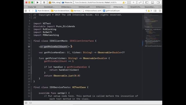The height and width of the screenshot is (105, 186).
Task: Click IEXClientInterface in the class declaration
Action: 82,41
